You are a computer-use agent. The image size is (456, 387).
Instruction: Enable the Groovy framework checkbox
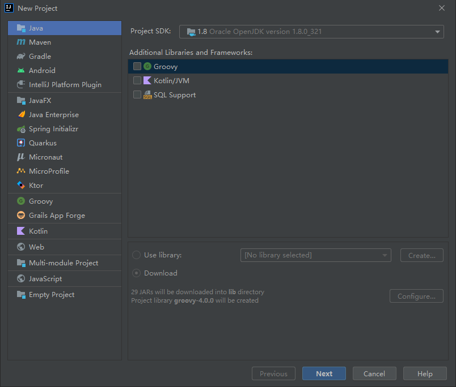click(137, 66)
